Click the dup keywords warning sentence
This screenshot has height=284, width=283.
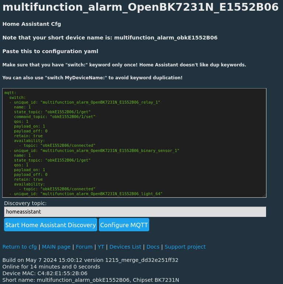[124, 65]
